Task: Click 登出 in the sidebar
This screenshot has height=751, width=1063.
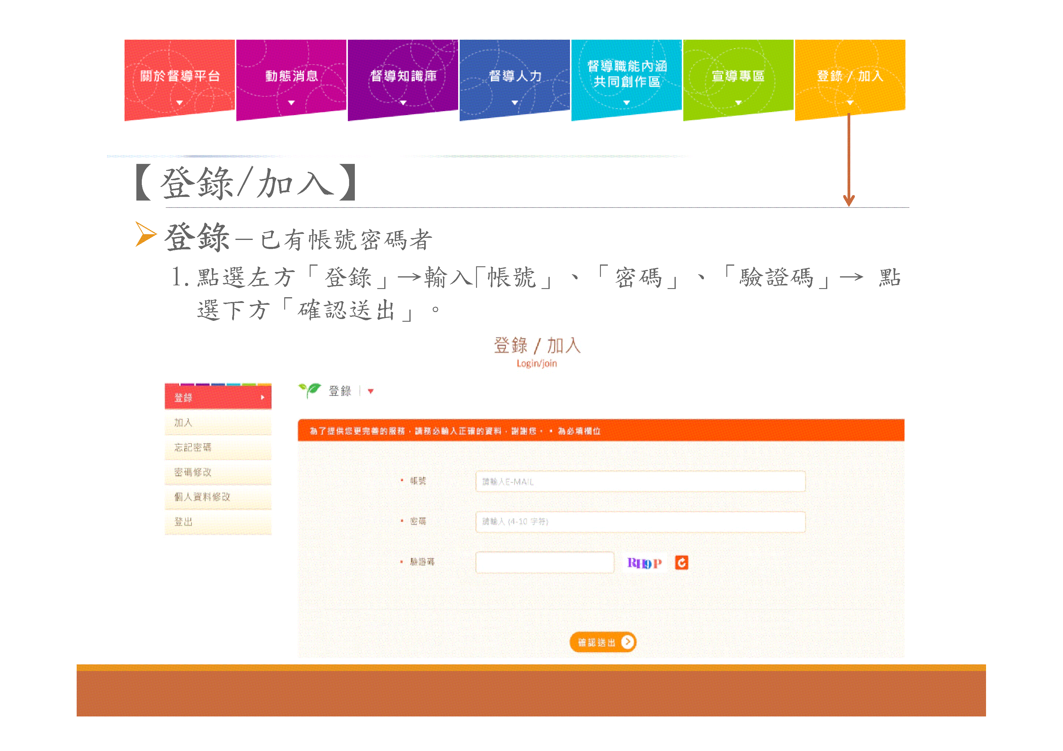Action: pyautogui.click(x=218, y=522)
